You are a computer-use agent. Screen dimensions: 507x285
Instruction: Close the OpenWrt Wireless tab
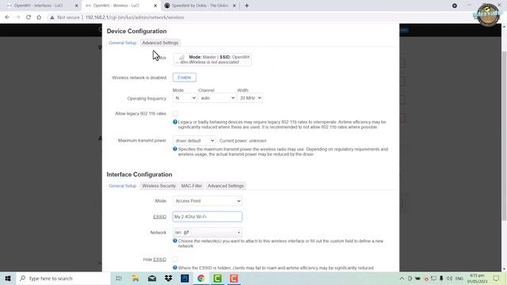click(x=155, y=6)
